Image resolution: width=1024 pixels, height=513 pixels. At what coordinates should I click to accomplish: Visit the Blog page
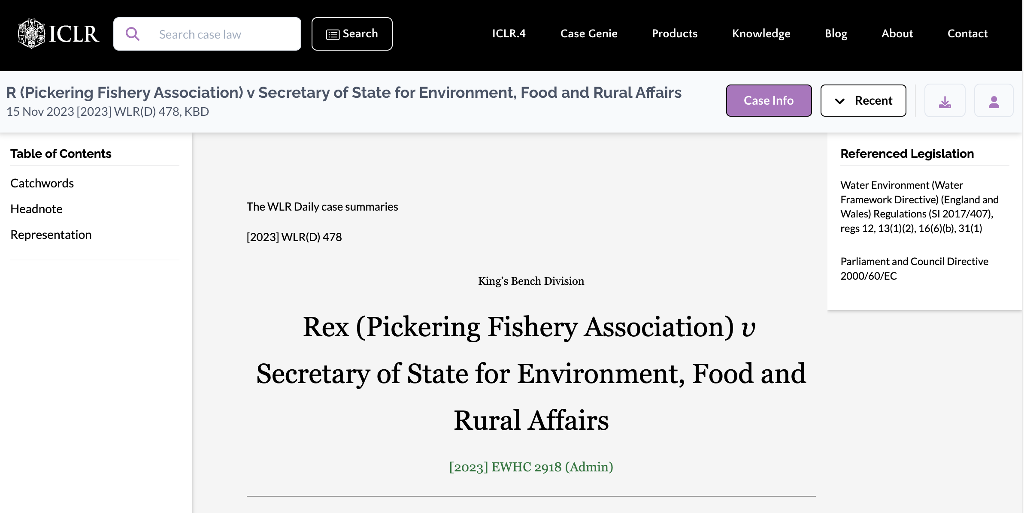tap(836, 33)
